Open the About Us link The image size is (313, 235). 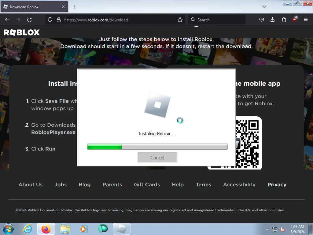(x=31, y=185)
